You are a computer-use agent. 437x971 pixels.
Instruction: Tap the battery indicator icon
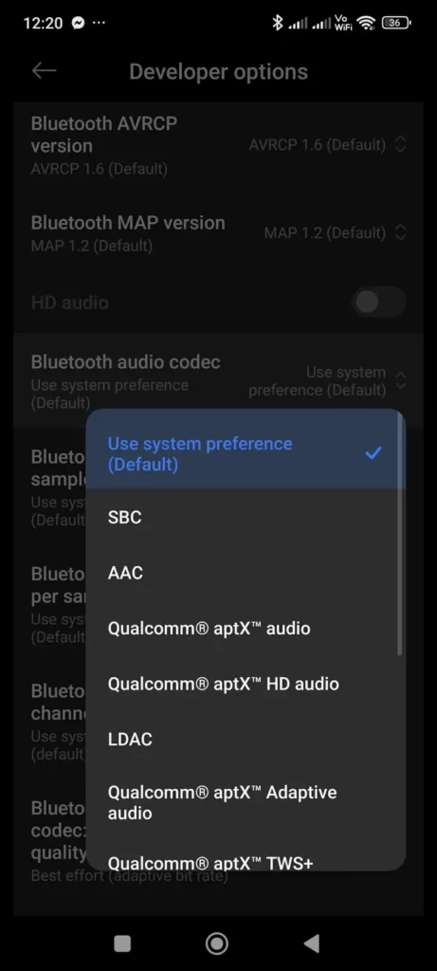[396, 23]
